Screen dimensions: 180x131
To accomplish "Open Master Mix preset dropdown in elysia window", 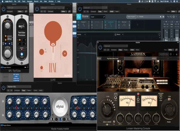I will [x=19, y=87].
